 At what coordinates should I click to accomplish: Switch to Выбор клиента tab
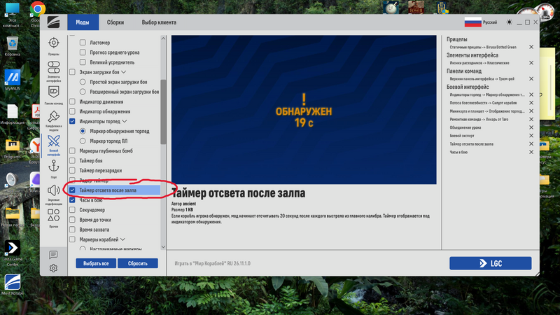point(159,22)
